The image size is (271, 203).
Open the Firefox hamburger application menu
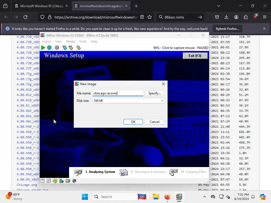coord(265,17)
